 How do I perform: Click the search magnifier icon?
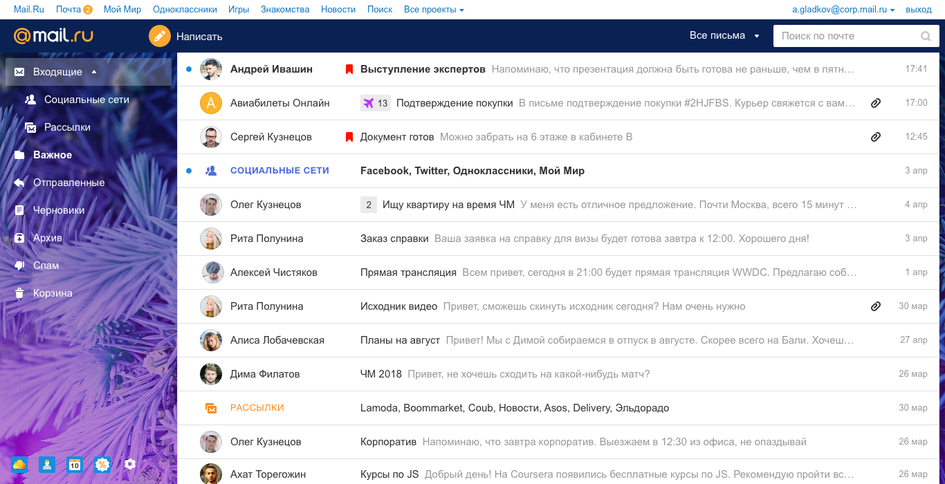click(x=926, y=36)
